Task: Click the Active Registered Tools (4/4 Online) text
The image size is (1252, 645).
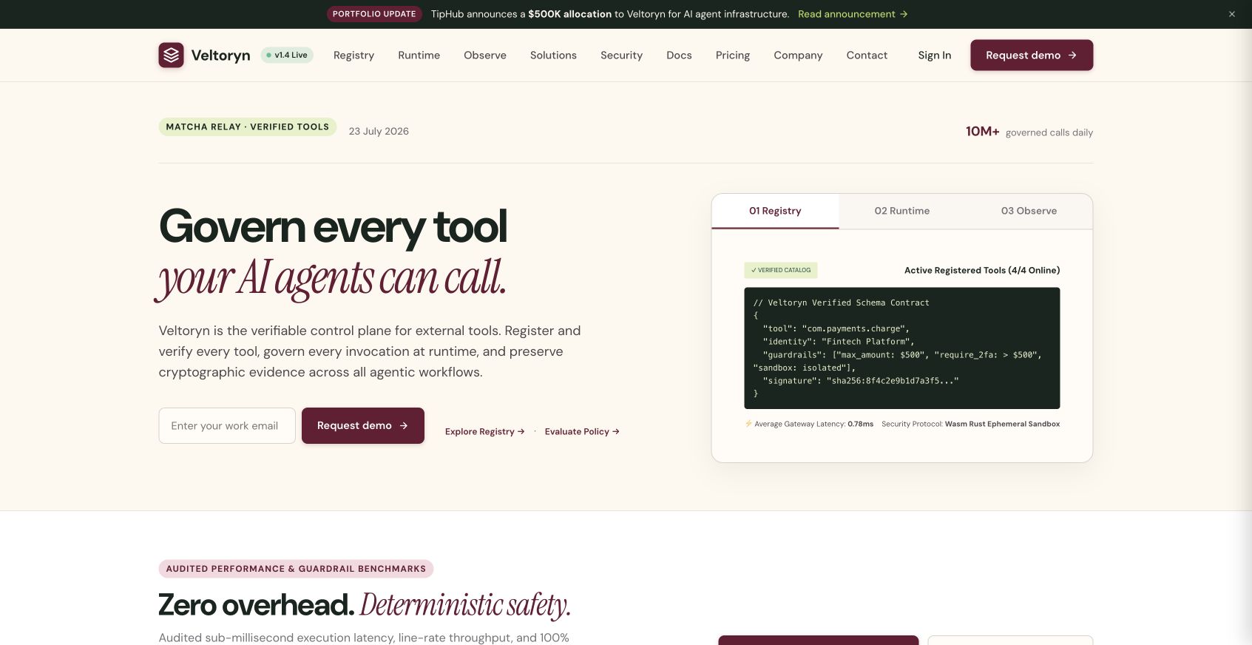Action: (x=982, y=271)
